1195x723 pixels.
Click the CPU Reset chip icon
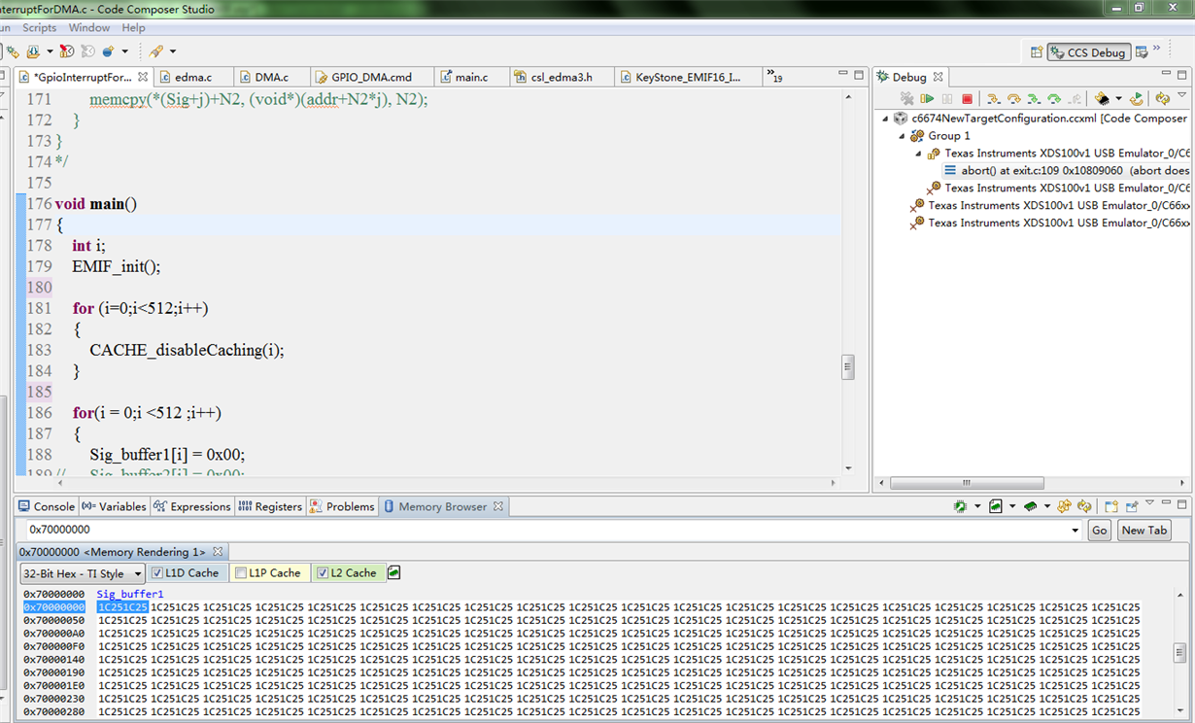[x=1102, y=98]
